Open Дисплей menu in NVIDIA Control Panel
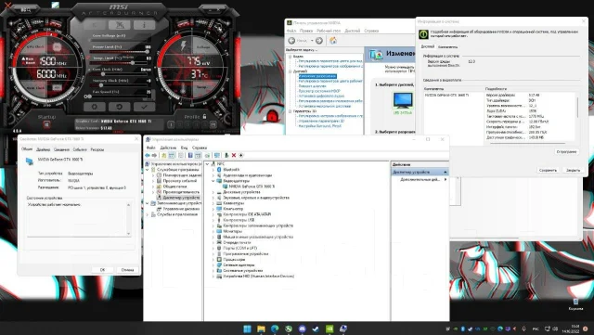The width and height of the screenshot is (594, 335). (353, 31)
